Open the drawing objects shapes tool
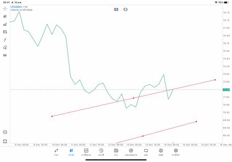This screenshot has width=232, height=162. click(x=5, y=47)
